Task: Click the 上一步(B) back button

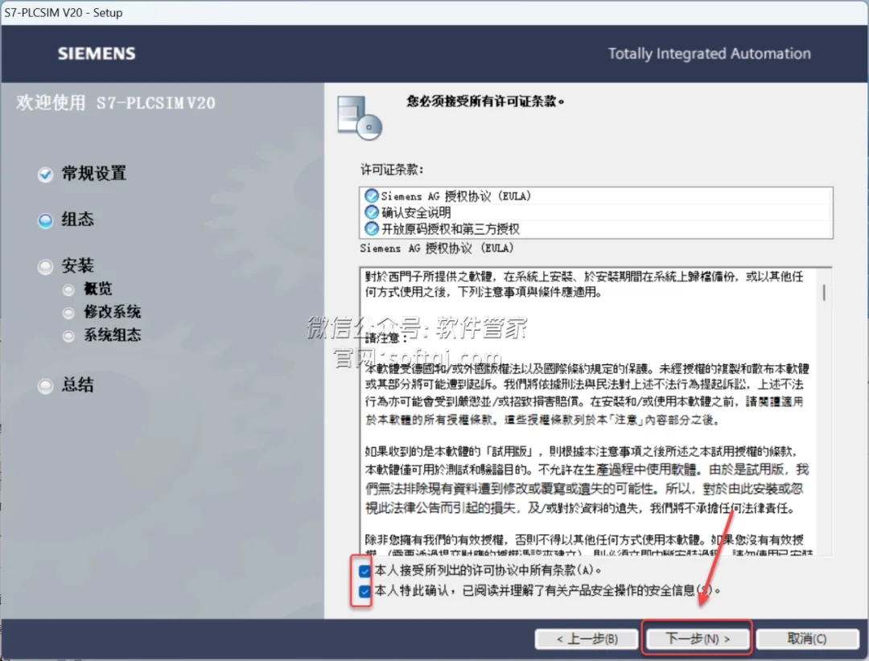Action: tap(587, 638)
